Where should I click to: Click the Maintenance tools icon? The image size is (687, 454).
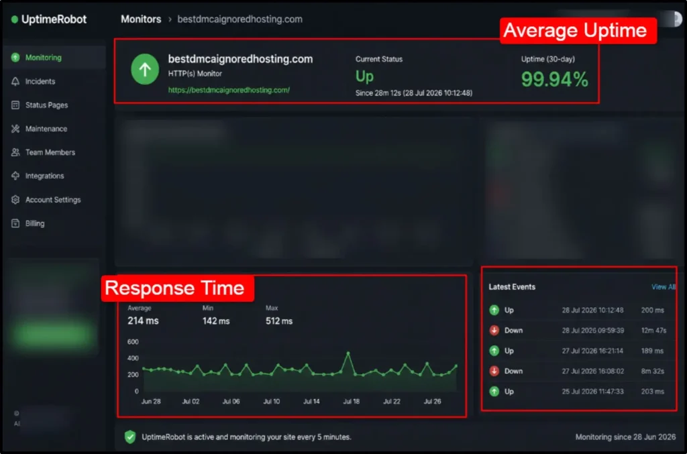coord(15,129)
